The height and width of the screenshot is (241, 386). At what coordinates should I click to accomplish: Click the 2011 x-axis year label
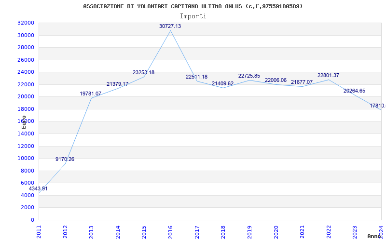pos(39,232)
